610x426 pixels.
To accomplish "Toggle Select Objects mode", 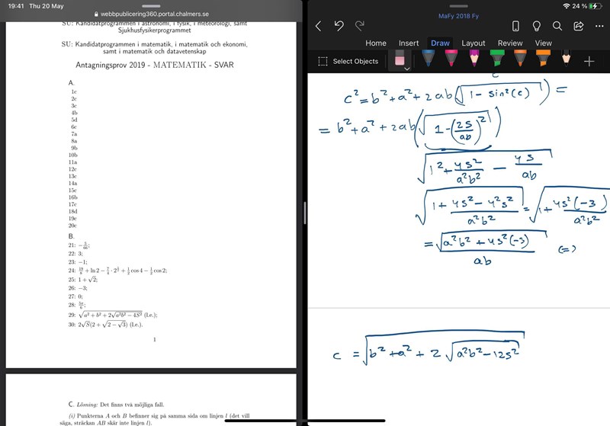I will pos(348,61).
